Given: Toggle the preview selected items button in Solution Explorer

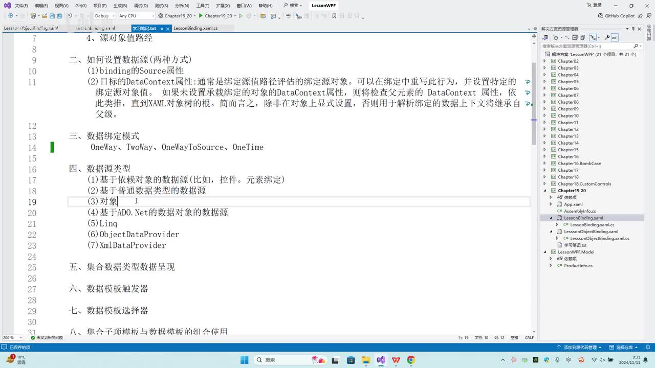Looking at the screenshot, I should coord(615,37).
